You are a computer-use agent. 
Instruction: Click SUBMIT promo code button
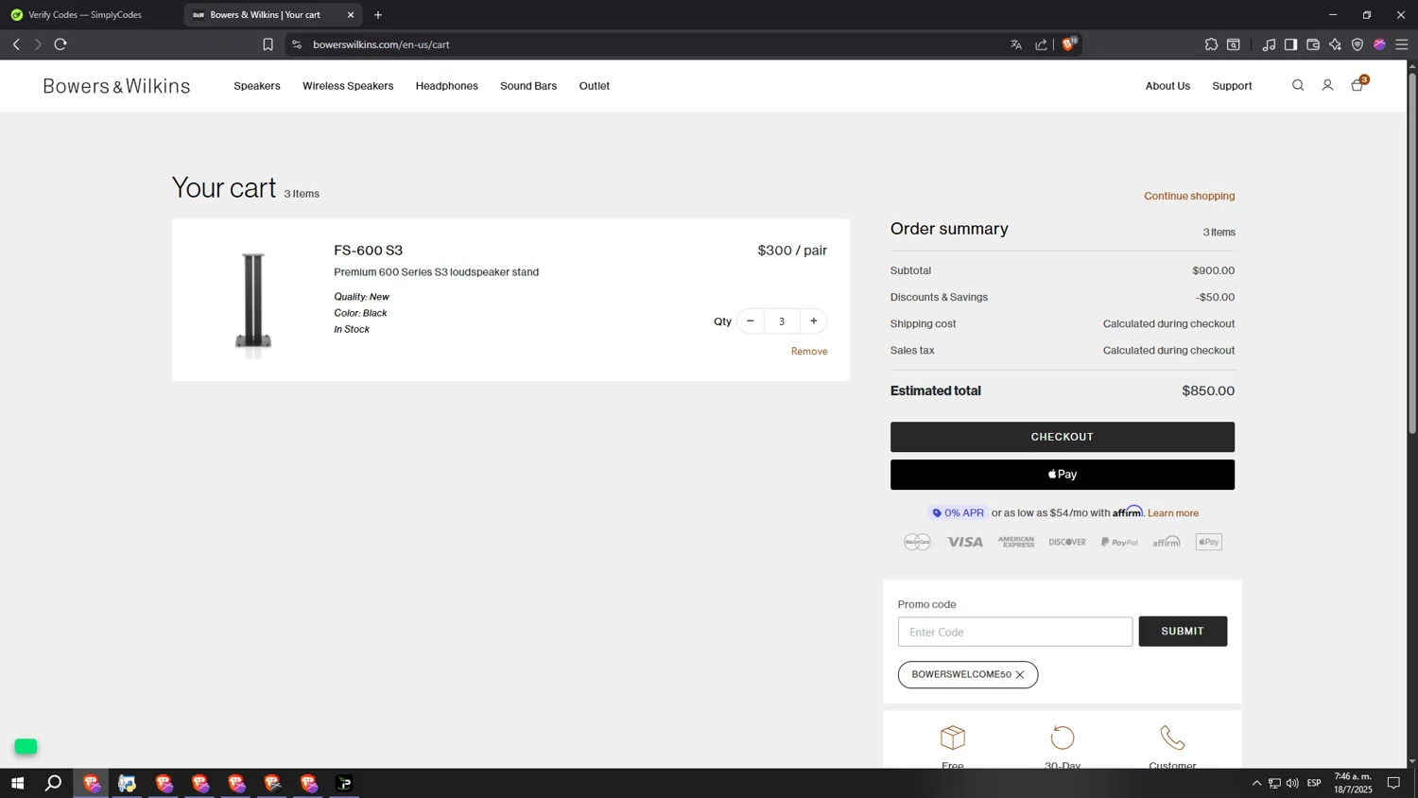(x=1183, y=632)
